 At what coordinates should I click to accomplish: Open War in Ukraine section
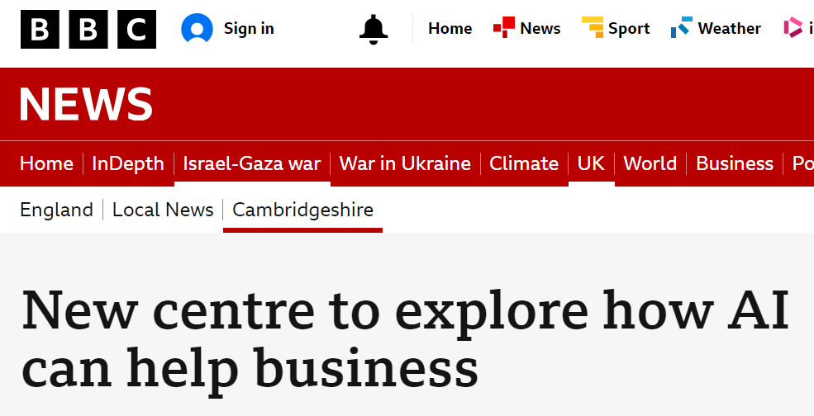click(x=405, y=163)
